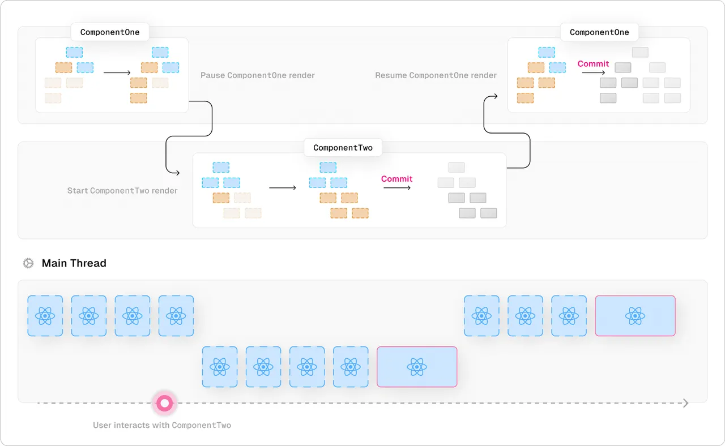
Task: Click the Main Thread heading
Action: (x=74, y=263)
